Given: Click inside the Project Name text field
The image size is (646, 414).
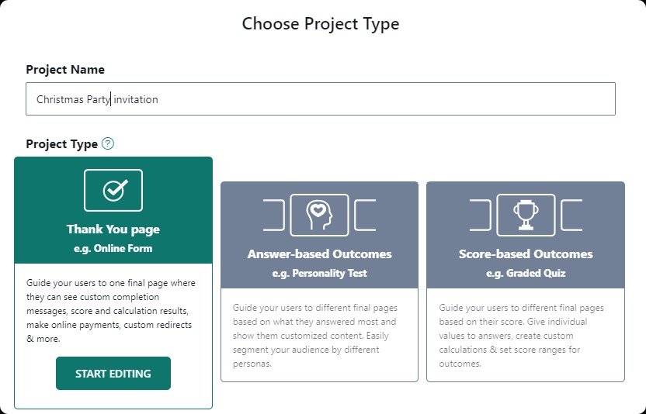Looking at the screenshot, I should (x=321, y=98).
